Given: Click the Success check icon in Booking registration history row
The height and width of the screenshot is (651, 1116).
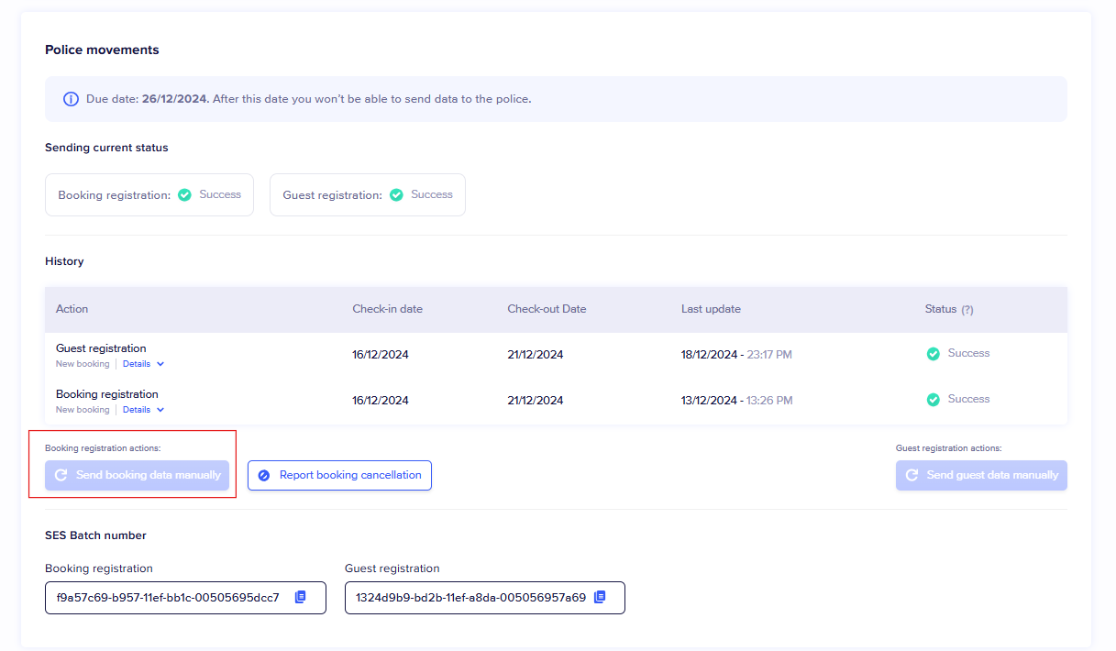Looking at the screenshot, I should tap(933, 400).
